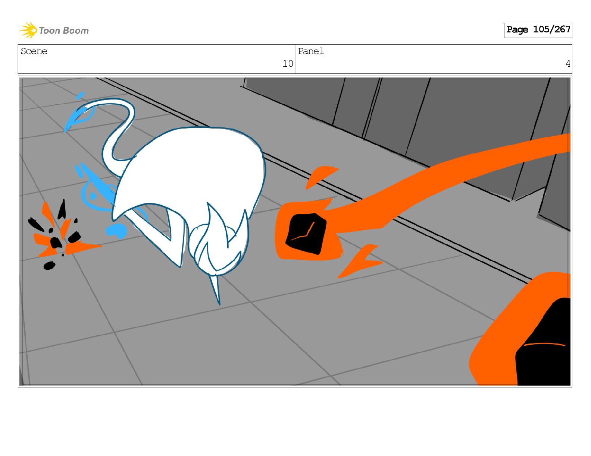Click the 'Panel' label
This screenshot has height=456, width=591.
[x=311, y=51]
